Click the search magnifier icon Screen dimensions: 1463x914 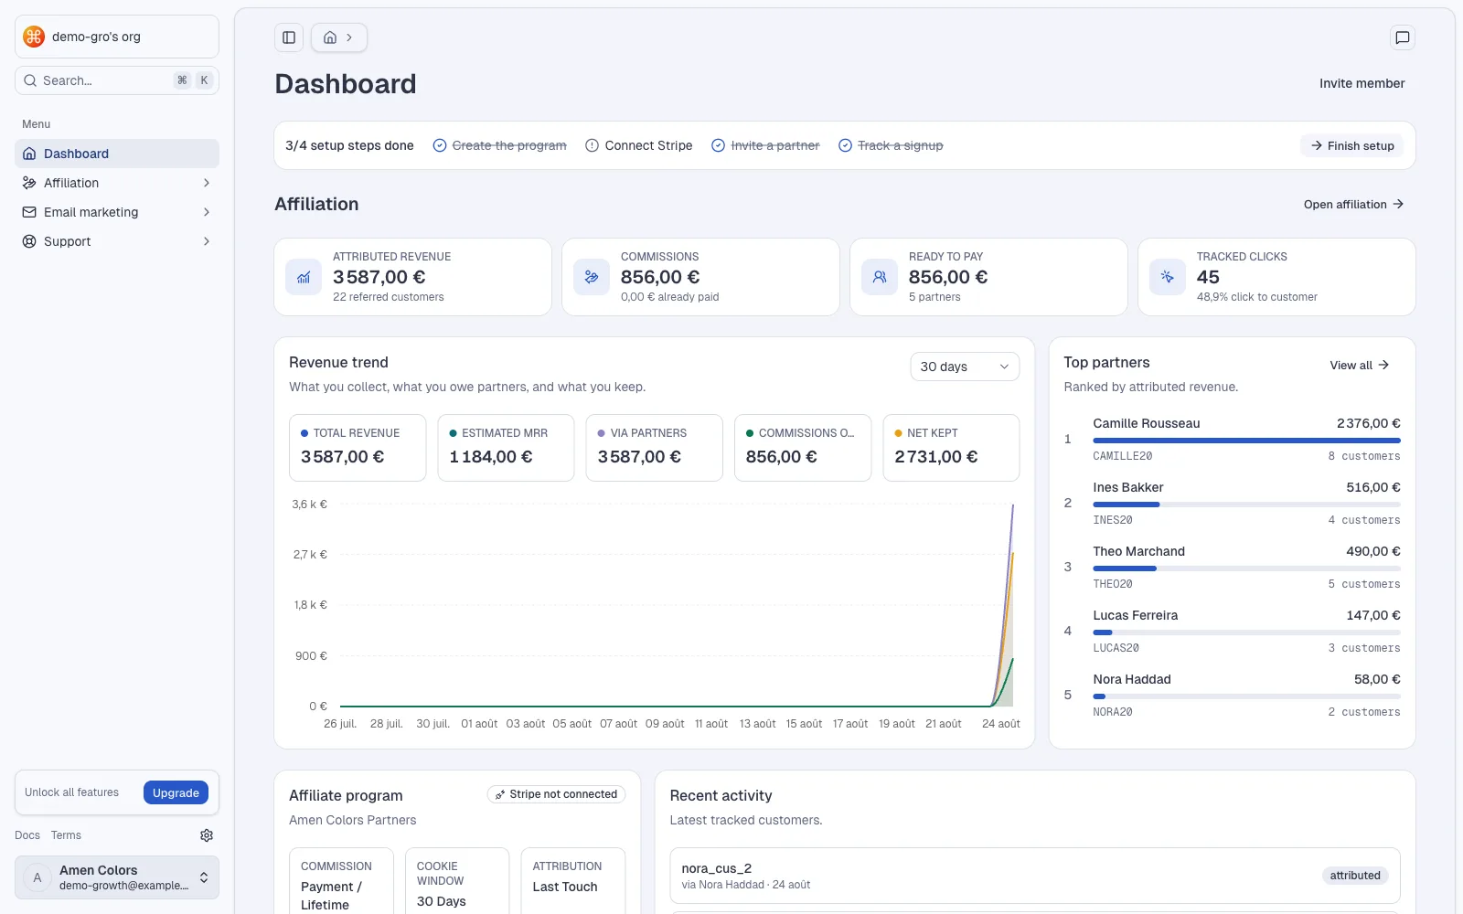click(x=30, y=80)
